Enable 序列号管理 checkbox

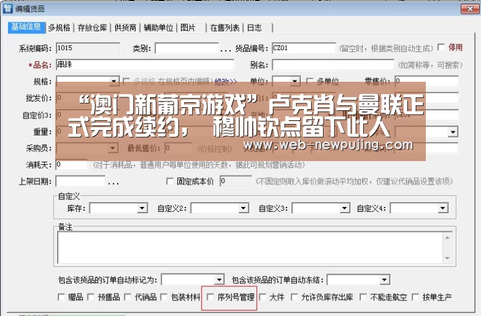(211, 297)
